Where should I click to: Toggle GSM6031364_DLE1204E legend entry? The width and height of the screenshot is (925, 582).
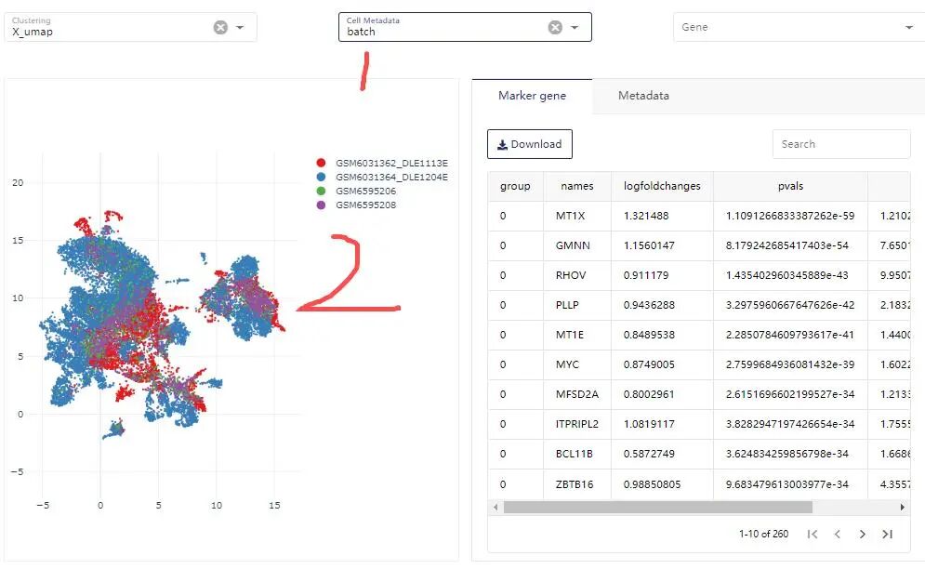[382, 177]
